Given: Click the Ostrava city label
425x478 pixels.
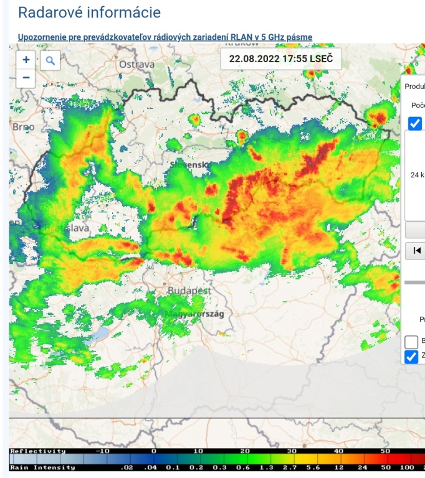Looking at the screenshot, I should [x=136, y=64].
